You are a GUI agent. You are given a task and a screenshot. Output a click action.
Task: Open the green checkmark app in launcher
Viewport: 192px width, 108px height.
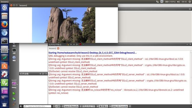[4, 58]
